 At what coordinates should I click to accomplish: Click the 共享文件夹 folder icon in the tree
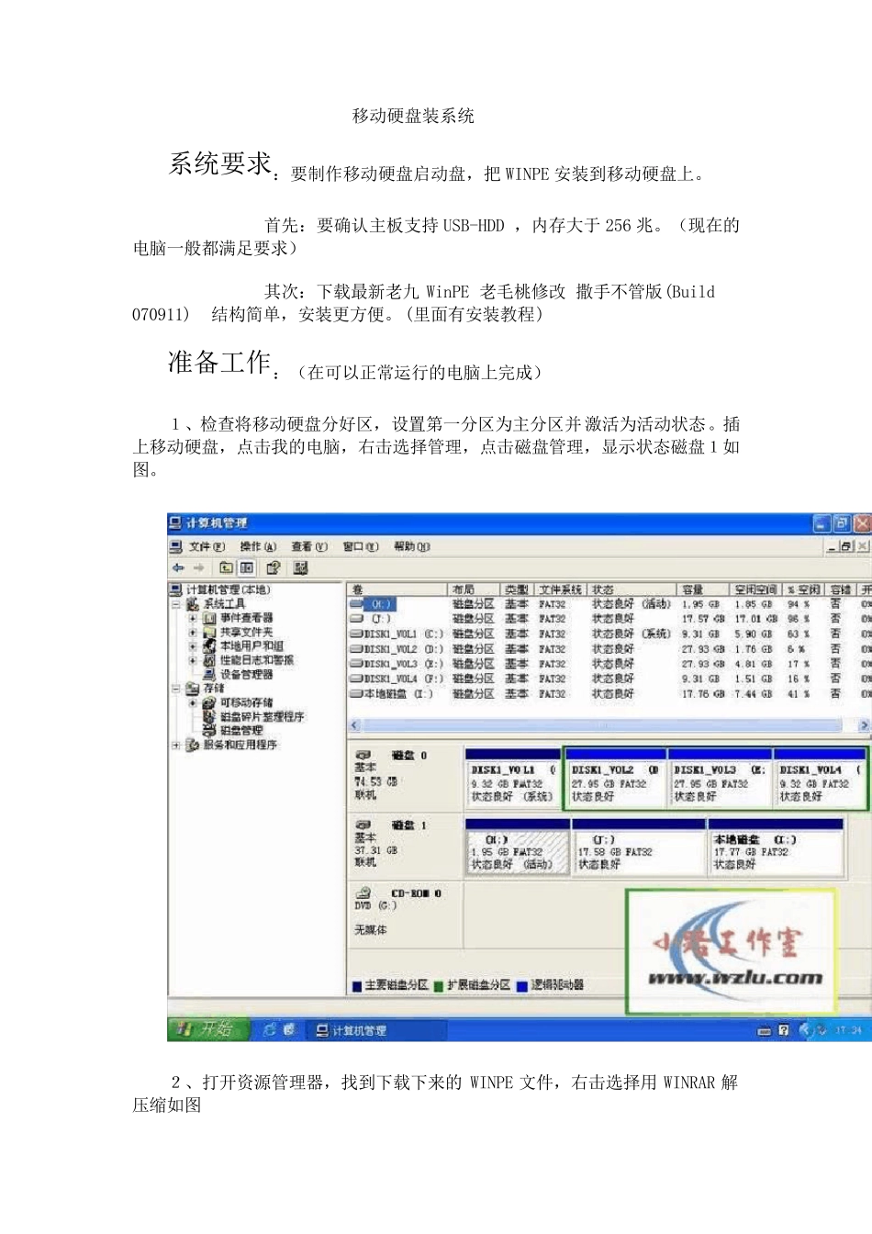[x=209, y=632]
